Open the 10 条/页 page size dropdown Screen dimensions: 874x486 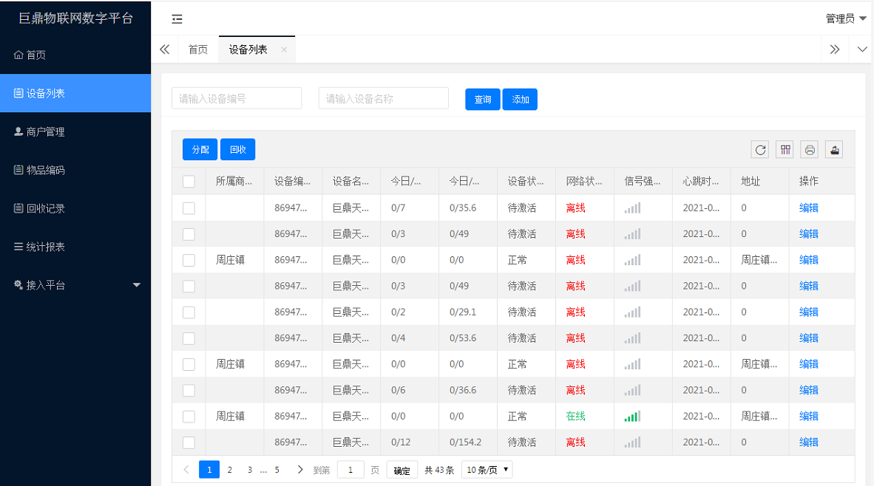(x=487, y=469)
